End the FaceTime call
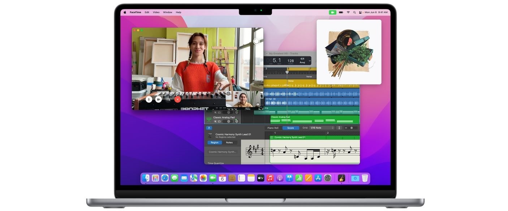508x211 pixels. 177,99
